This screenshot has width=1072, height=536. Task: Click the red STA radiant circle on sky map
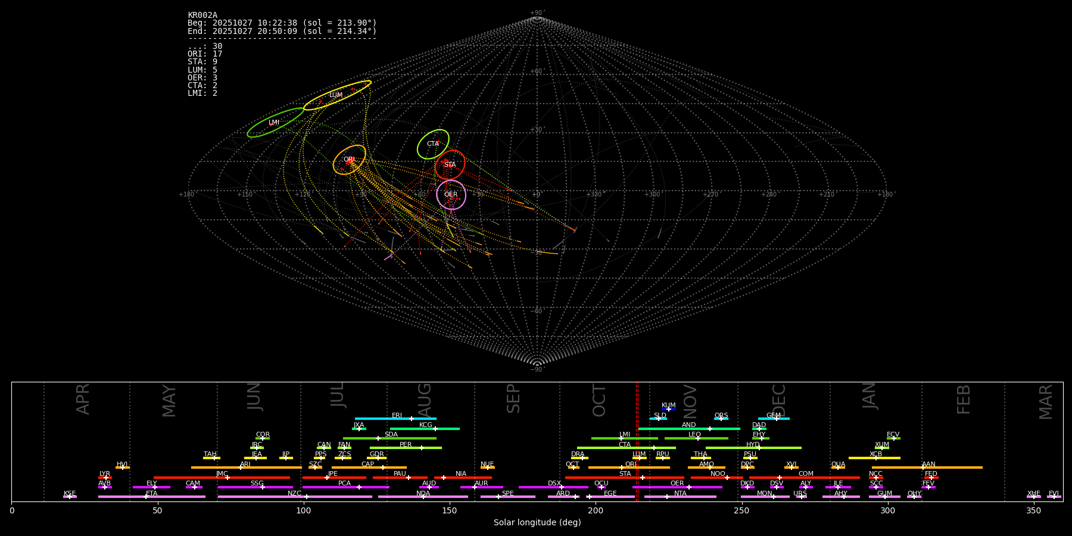(450, 165)
